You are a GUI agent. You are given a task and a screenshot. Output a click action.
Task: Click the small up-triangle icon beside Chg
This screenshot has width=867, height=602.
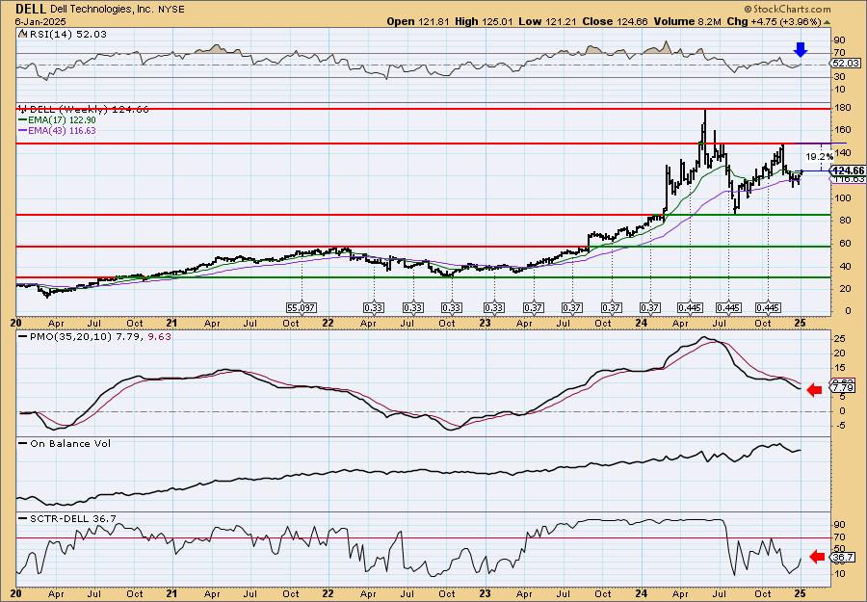[x=828, y=22]
